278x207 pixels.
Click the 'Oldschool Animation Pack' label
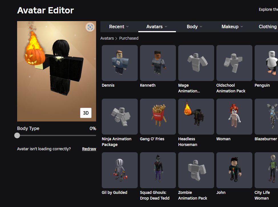[231, 88]
